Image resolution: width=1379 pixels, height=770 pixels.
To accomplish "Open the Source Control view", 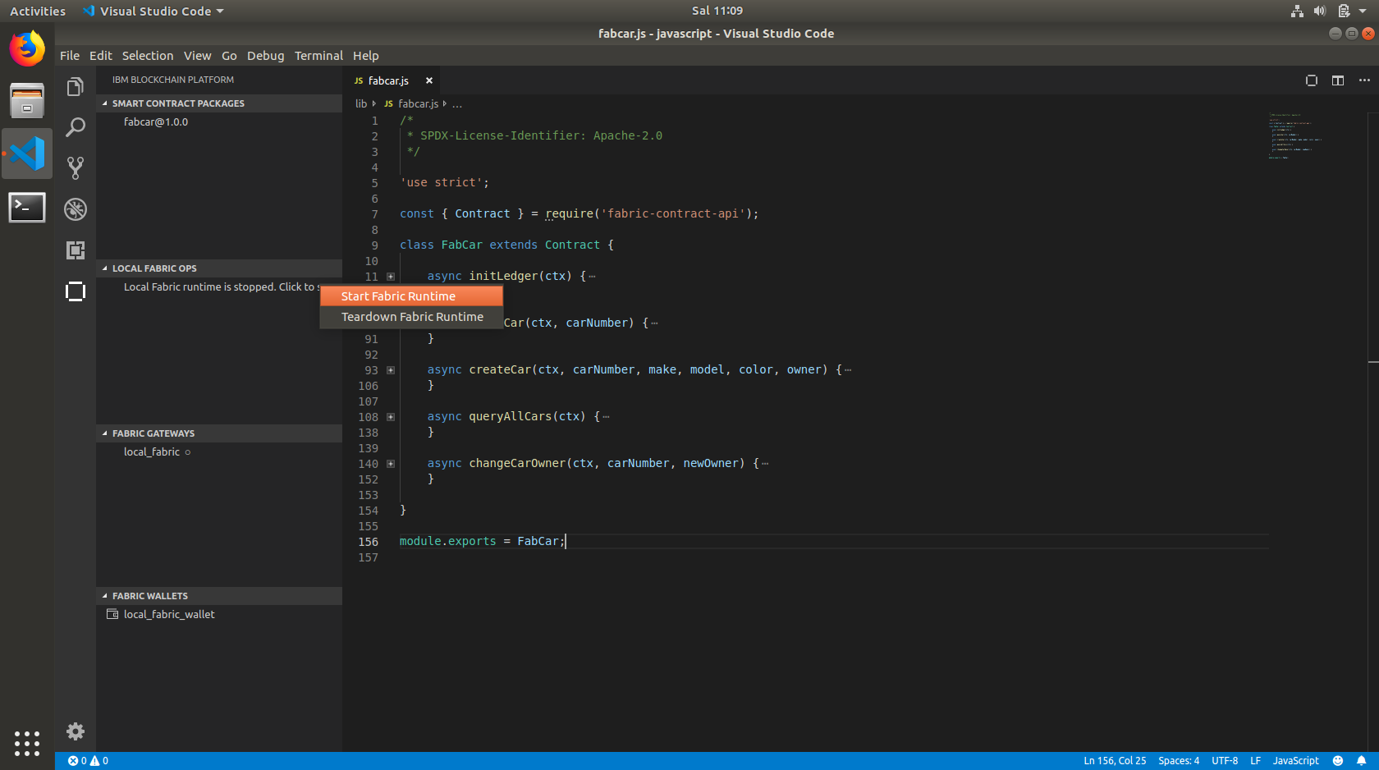I will (x=75, y=168).
